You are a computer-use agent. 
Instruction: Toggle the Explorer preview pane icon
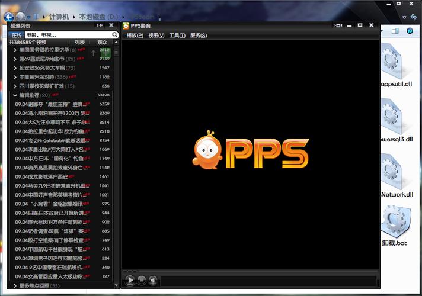(395, 31)
